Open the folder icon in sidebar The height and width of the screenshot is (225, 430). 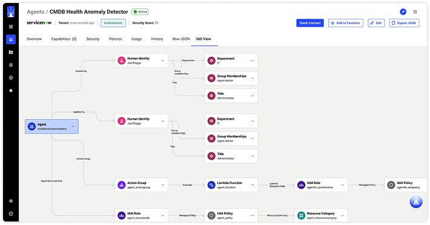pos(11,52)
